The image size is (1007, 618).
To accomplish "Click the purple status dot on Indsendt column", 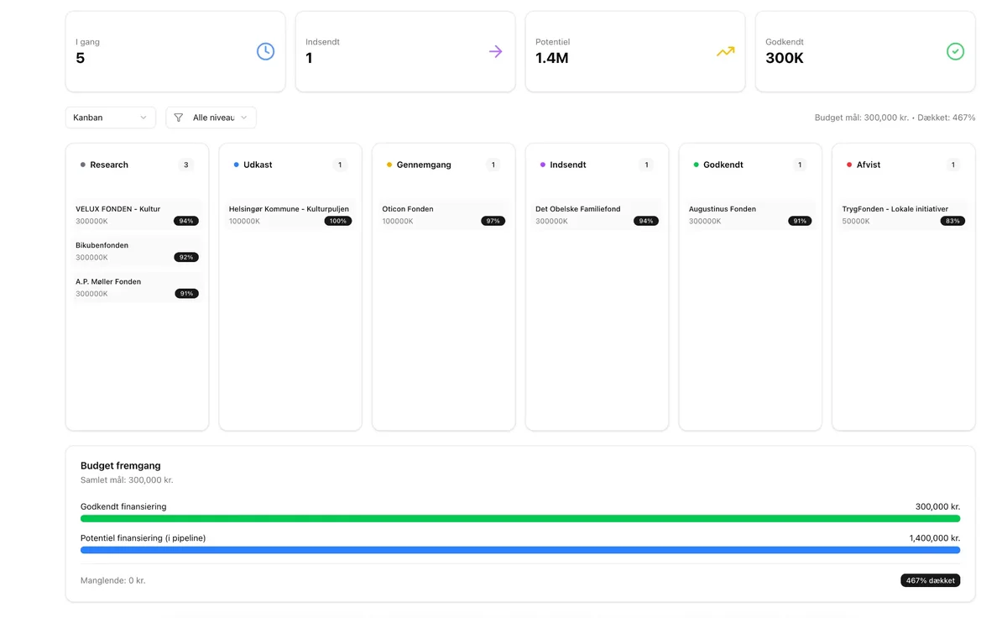I will [x=541, y=165].
